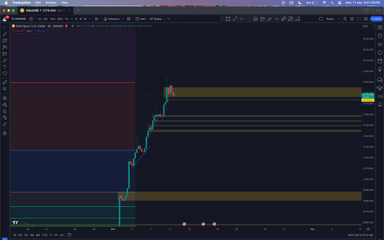The height and width of the screenshot is (240, 384).
Task: Open the Fibonacci/gann tools group
Action: 5,41
